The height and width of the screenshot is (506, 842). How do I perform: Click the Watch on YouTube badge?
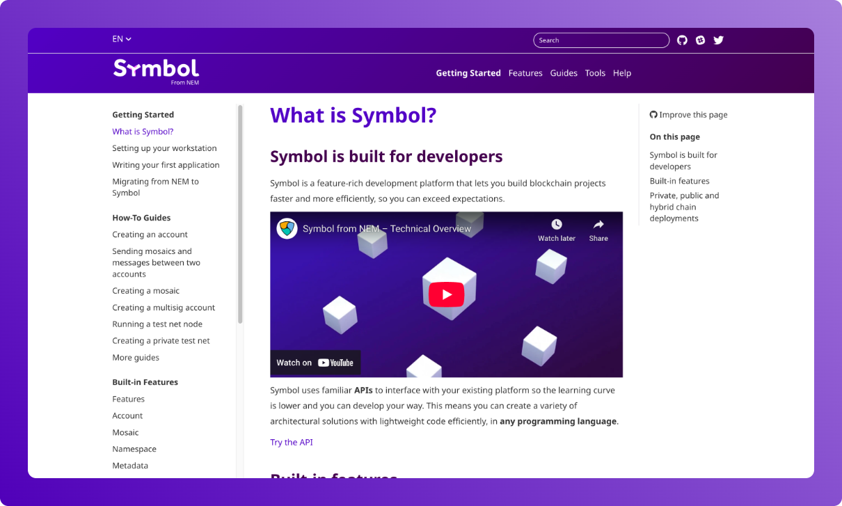pos(315,362)
